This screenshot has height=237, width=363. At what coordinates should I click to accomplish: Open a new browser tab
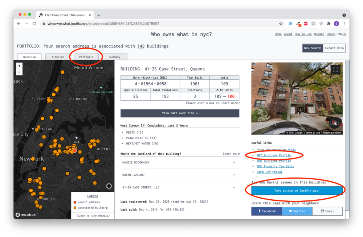[x=99, y=15]
